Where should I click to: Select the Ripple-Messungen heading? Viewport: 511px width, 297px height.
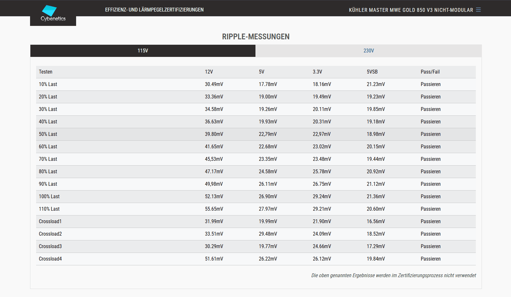tap(256, 37)
